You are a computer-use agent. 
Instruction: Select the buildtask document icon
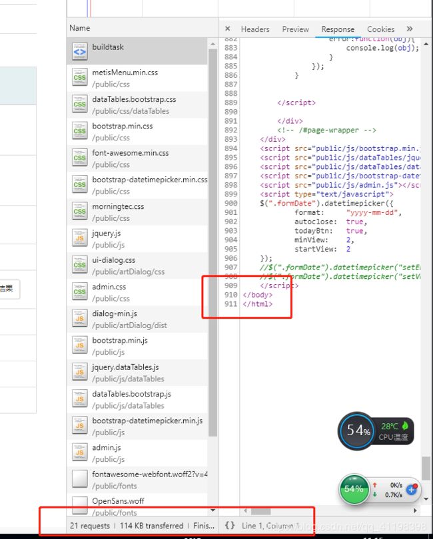(79, 51)
